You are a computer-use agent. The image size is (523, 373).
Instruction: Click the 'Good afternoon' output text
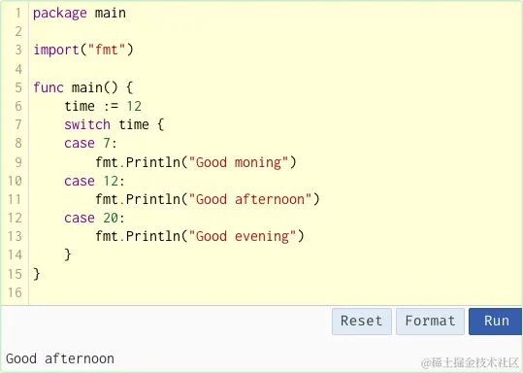tap(60, 359)
